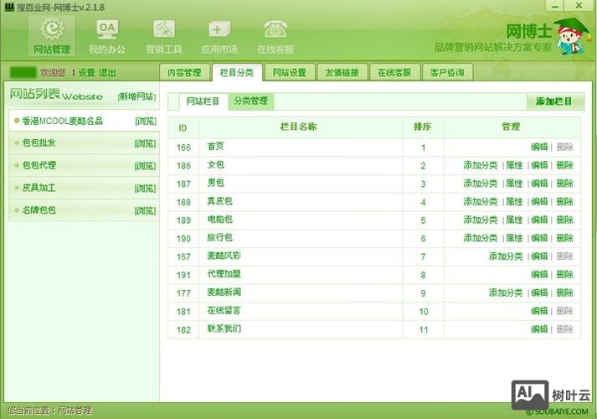The image size is (597, 419).
Task: Select 皮具加工 in website list
Action: pyautogui.click(x=39, y=188)
